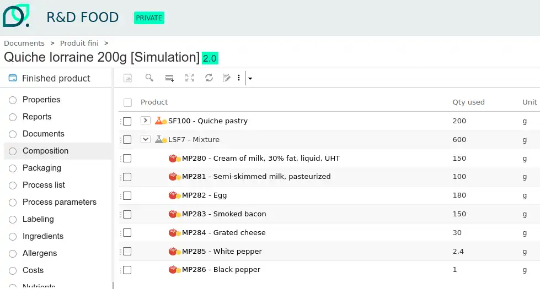540x289 pixels.
Task: Collapse the LSF7 Mixture row
Action: pyautogui.click(x=145, y=139)
